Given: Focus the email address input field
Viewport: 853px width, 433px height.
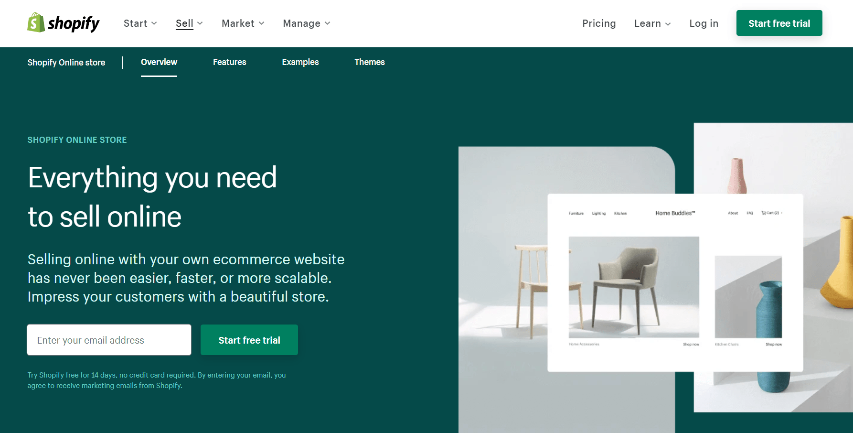Looking at the screenshot, I should click(x=109, y=340).
